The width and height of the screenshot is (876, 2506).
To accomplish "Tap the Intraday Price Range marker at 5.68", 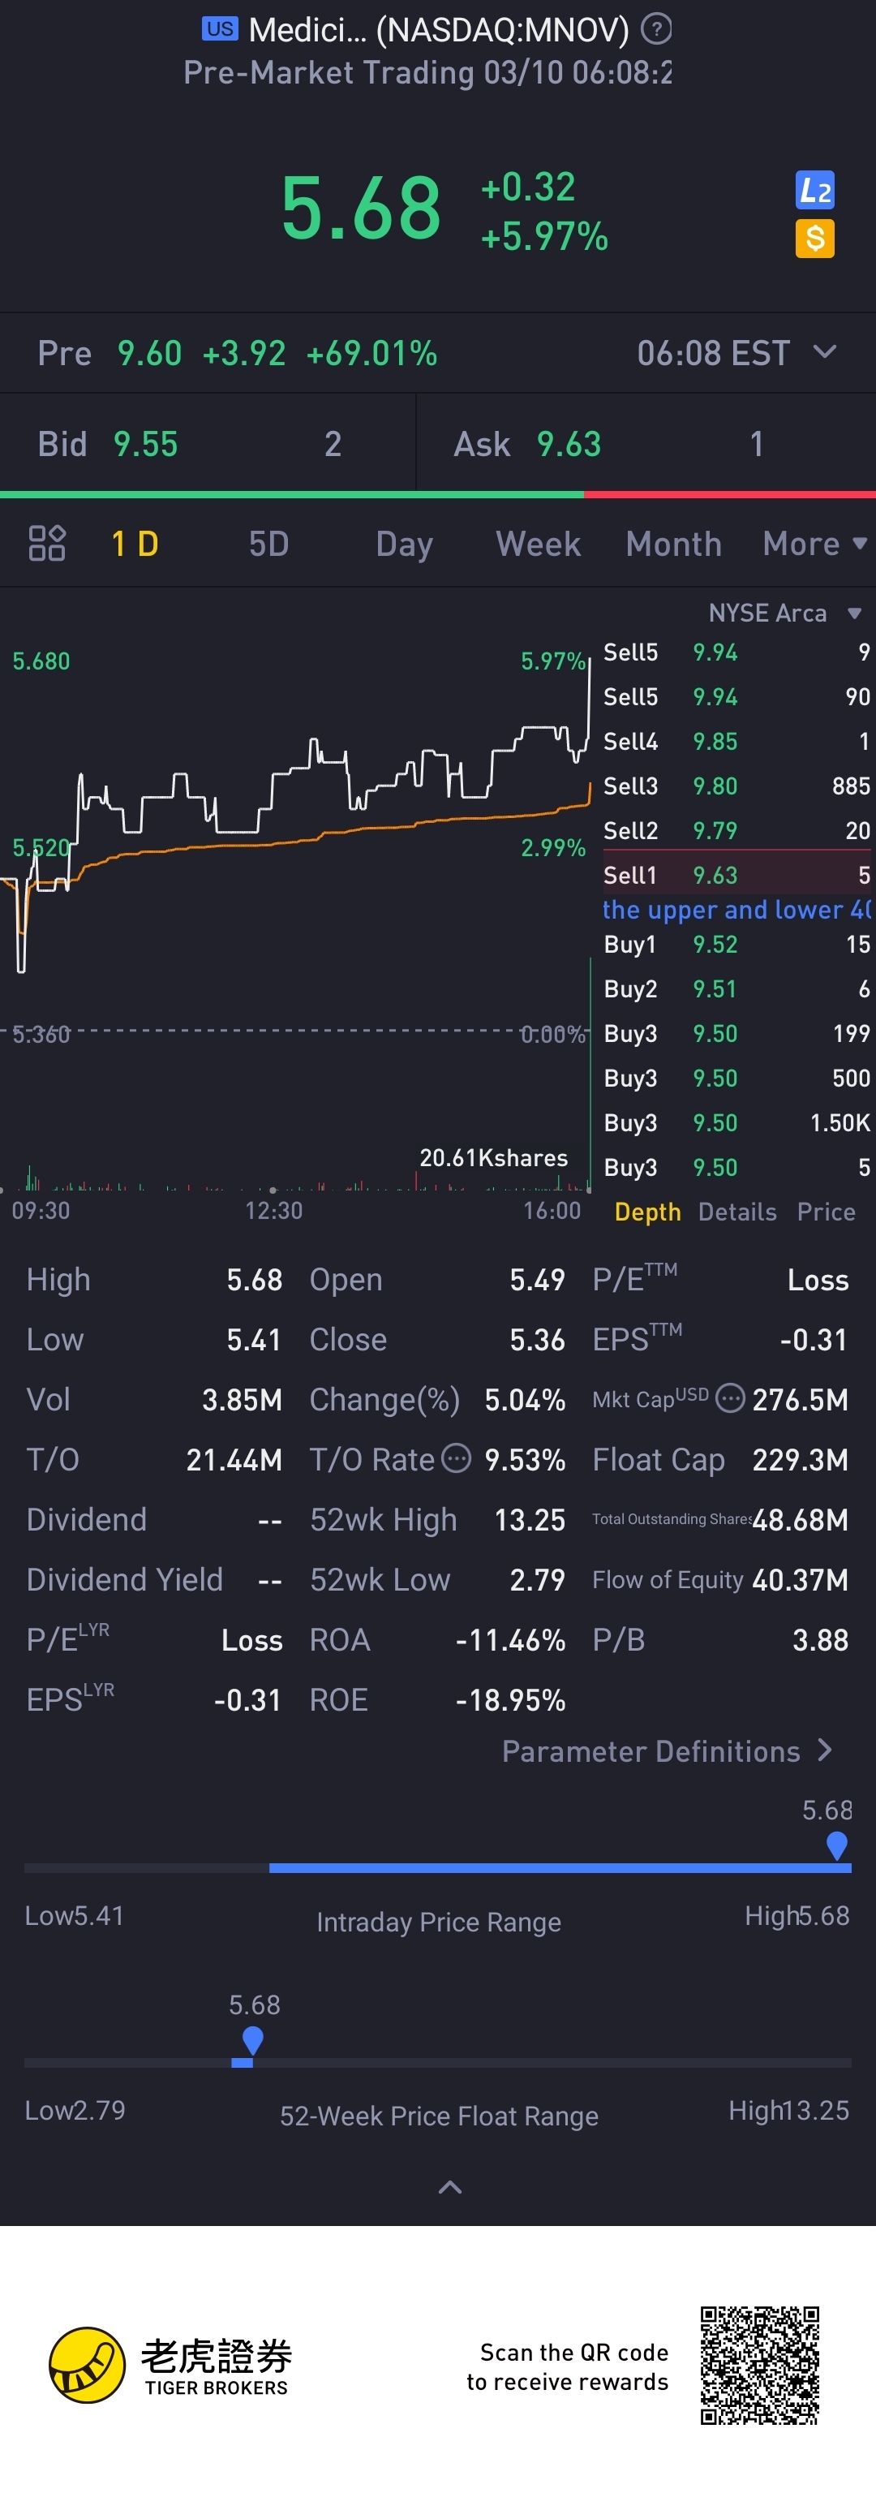I will 836,1845.
